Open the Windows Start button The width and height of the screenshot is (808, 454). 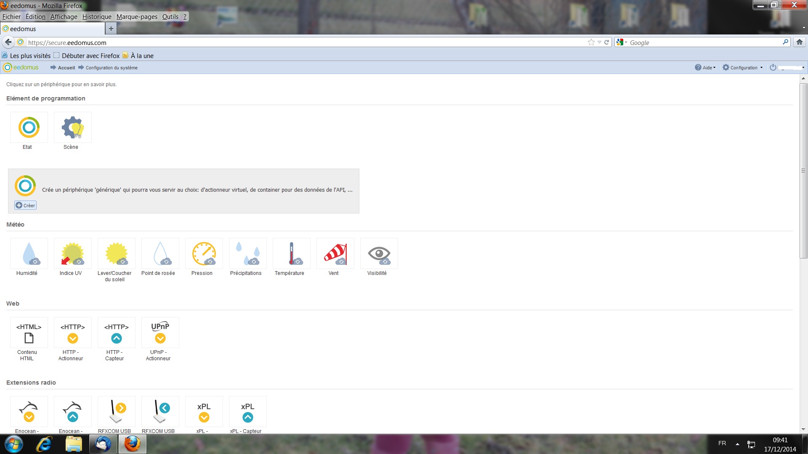pyautogui.click(x=14, y=444)
